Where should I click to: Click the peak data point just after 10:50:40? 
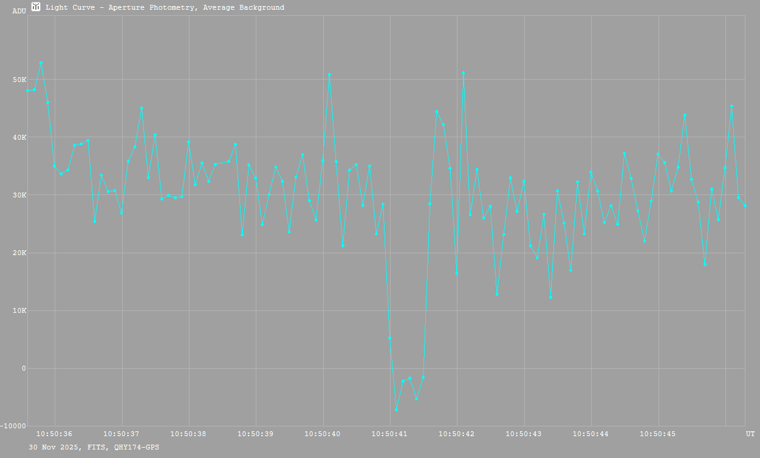pos(329,75)
